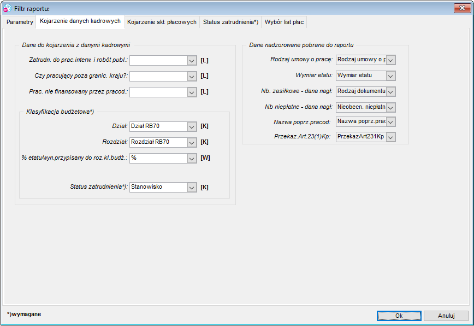The height and width of the screenshot is (326, 474).
Task: Click the Dział RB70 field text
Action: [x=145, y=126]
